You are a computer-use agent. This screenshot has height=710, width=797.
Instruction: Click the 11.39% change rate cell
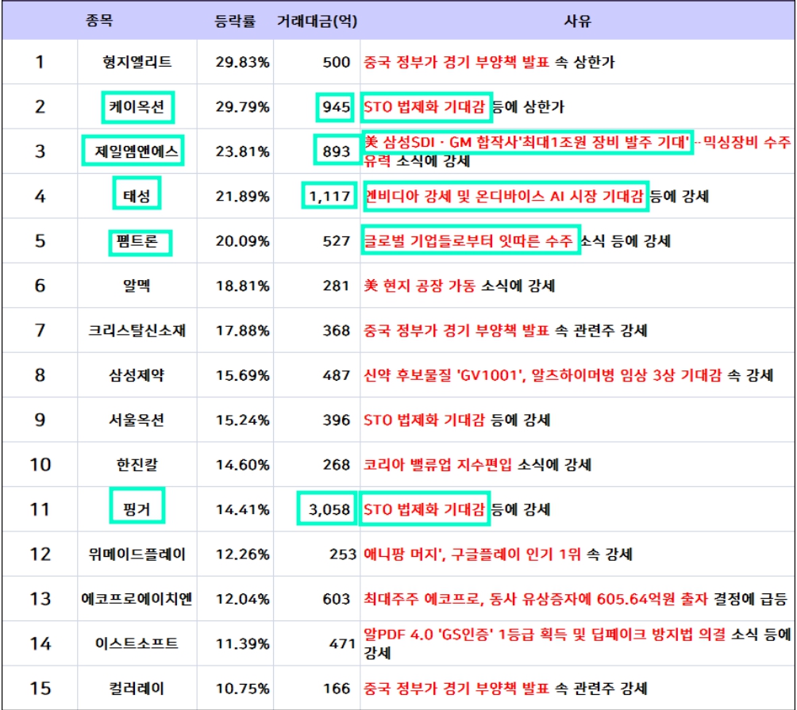tap(242, 643)
